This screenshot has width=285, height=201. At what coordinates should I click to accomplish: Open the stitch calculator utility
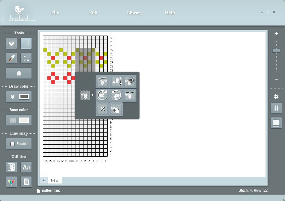coord(26,182)
